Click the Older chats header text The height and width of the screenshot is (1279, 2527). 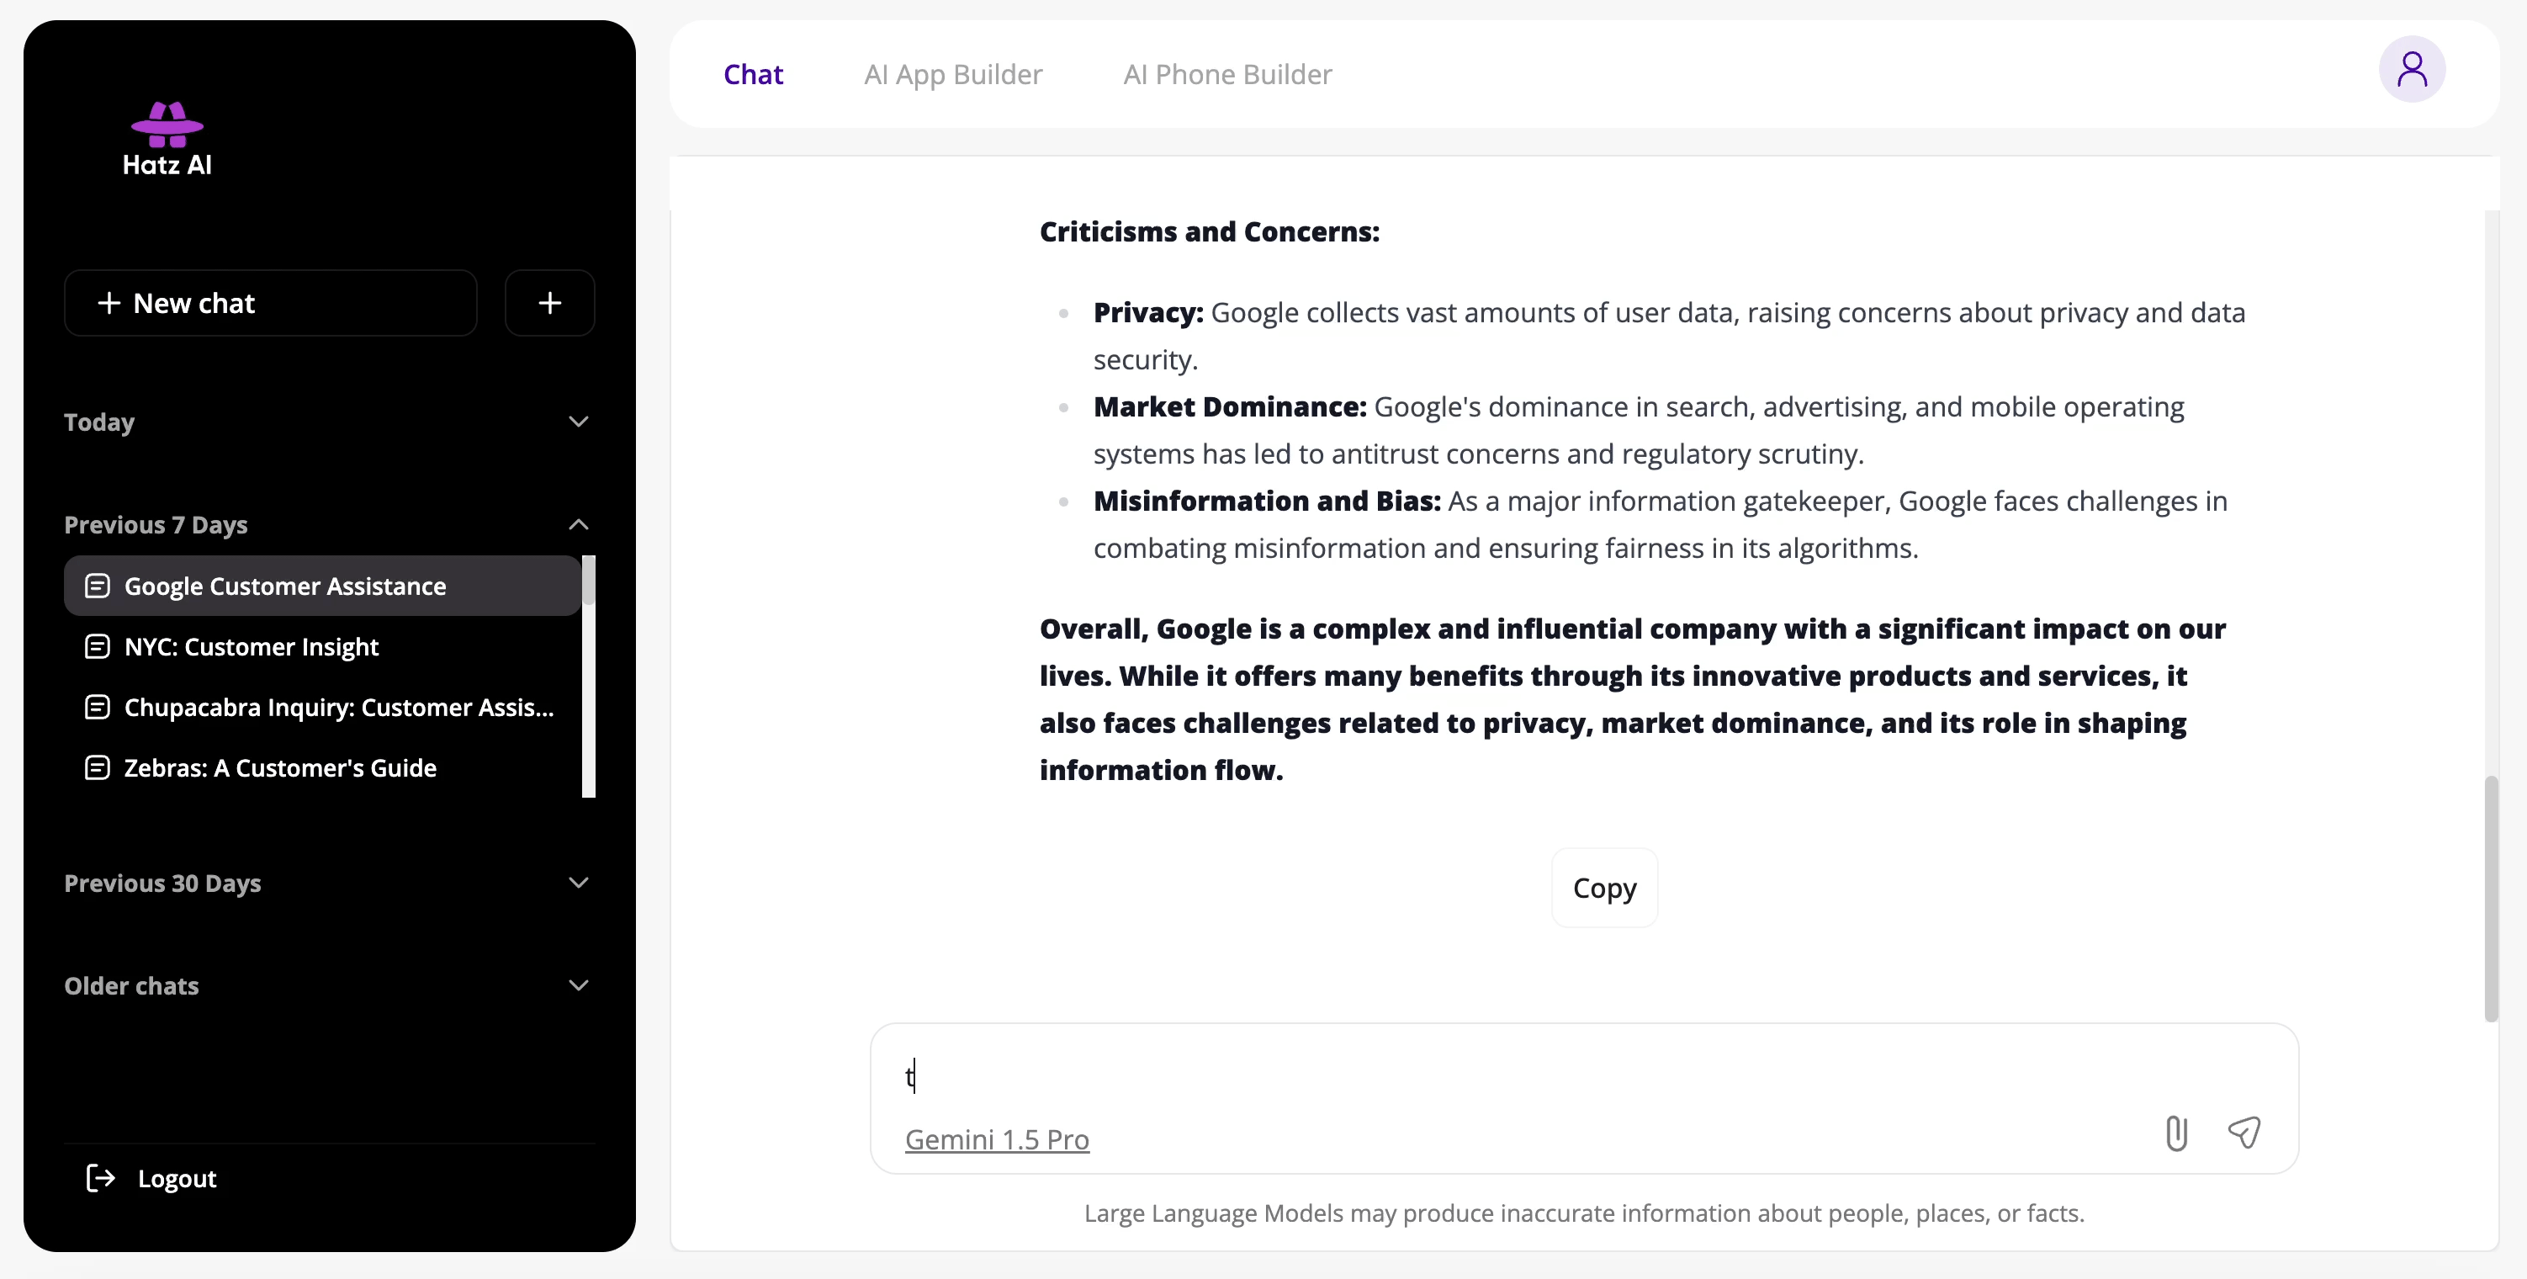click(x=131, y=985)
